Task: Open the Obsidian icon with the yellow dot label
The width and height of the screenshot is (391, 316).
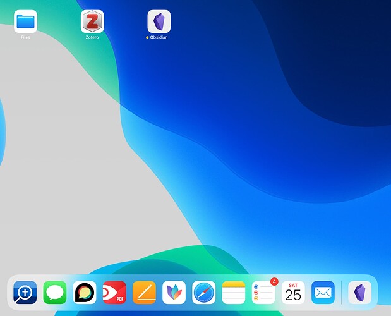Action: pos(159,21)
